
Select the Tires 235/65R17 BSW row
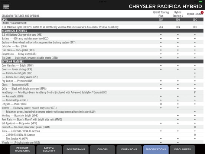102,131
